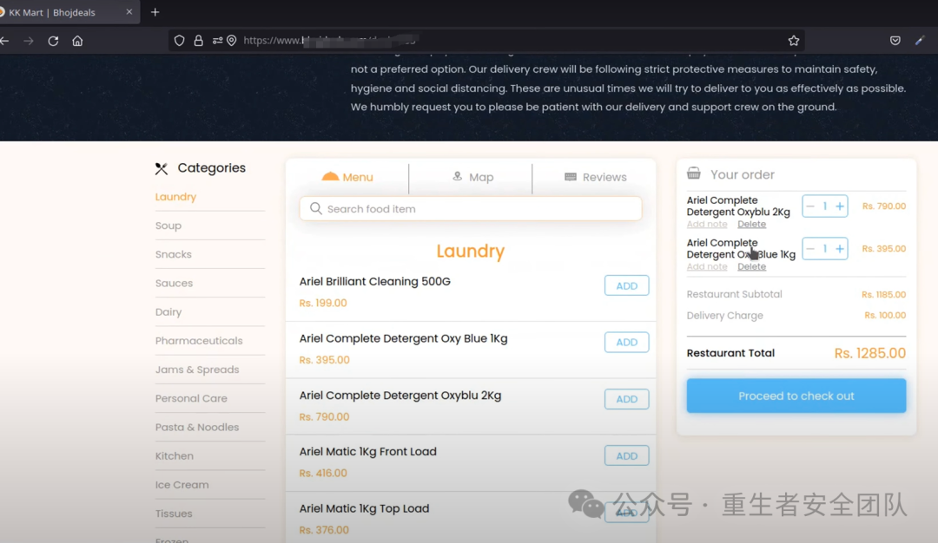Click the location pin permission icon
Image resolution: width=938 pixels, height=543 pixels.
coord(232,41)
